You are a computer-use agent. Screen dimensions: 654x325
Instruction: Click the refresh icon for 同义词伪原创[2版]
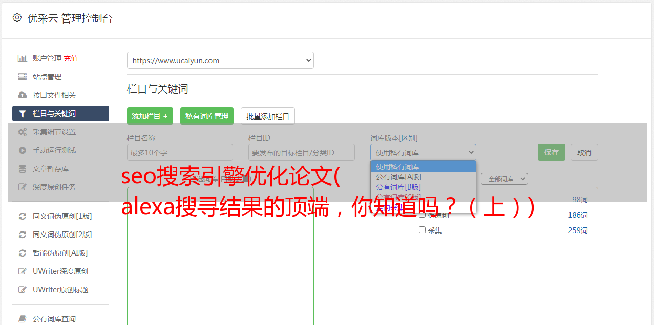point(23,235)
